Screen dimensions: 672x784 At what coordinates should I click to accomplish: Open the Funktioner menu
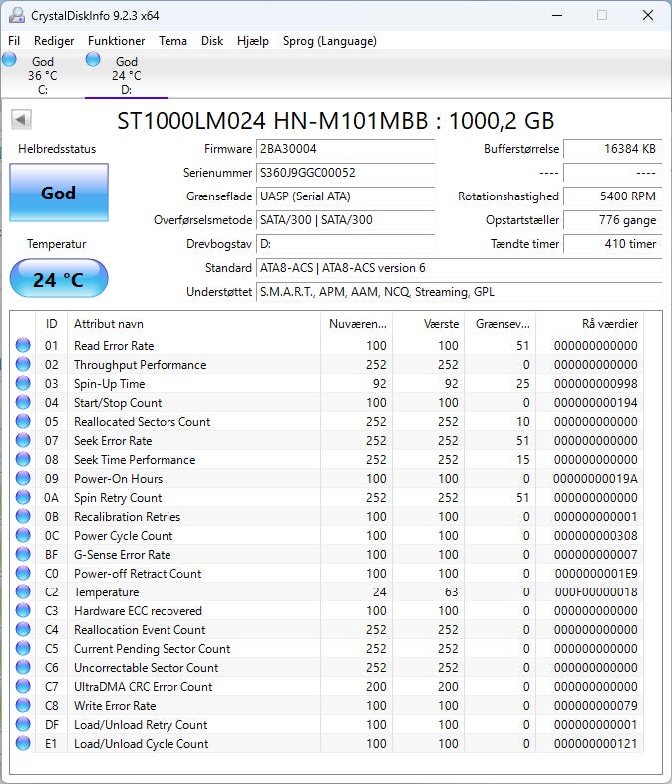tap(116, 41)
